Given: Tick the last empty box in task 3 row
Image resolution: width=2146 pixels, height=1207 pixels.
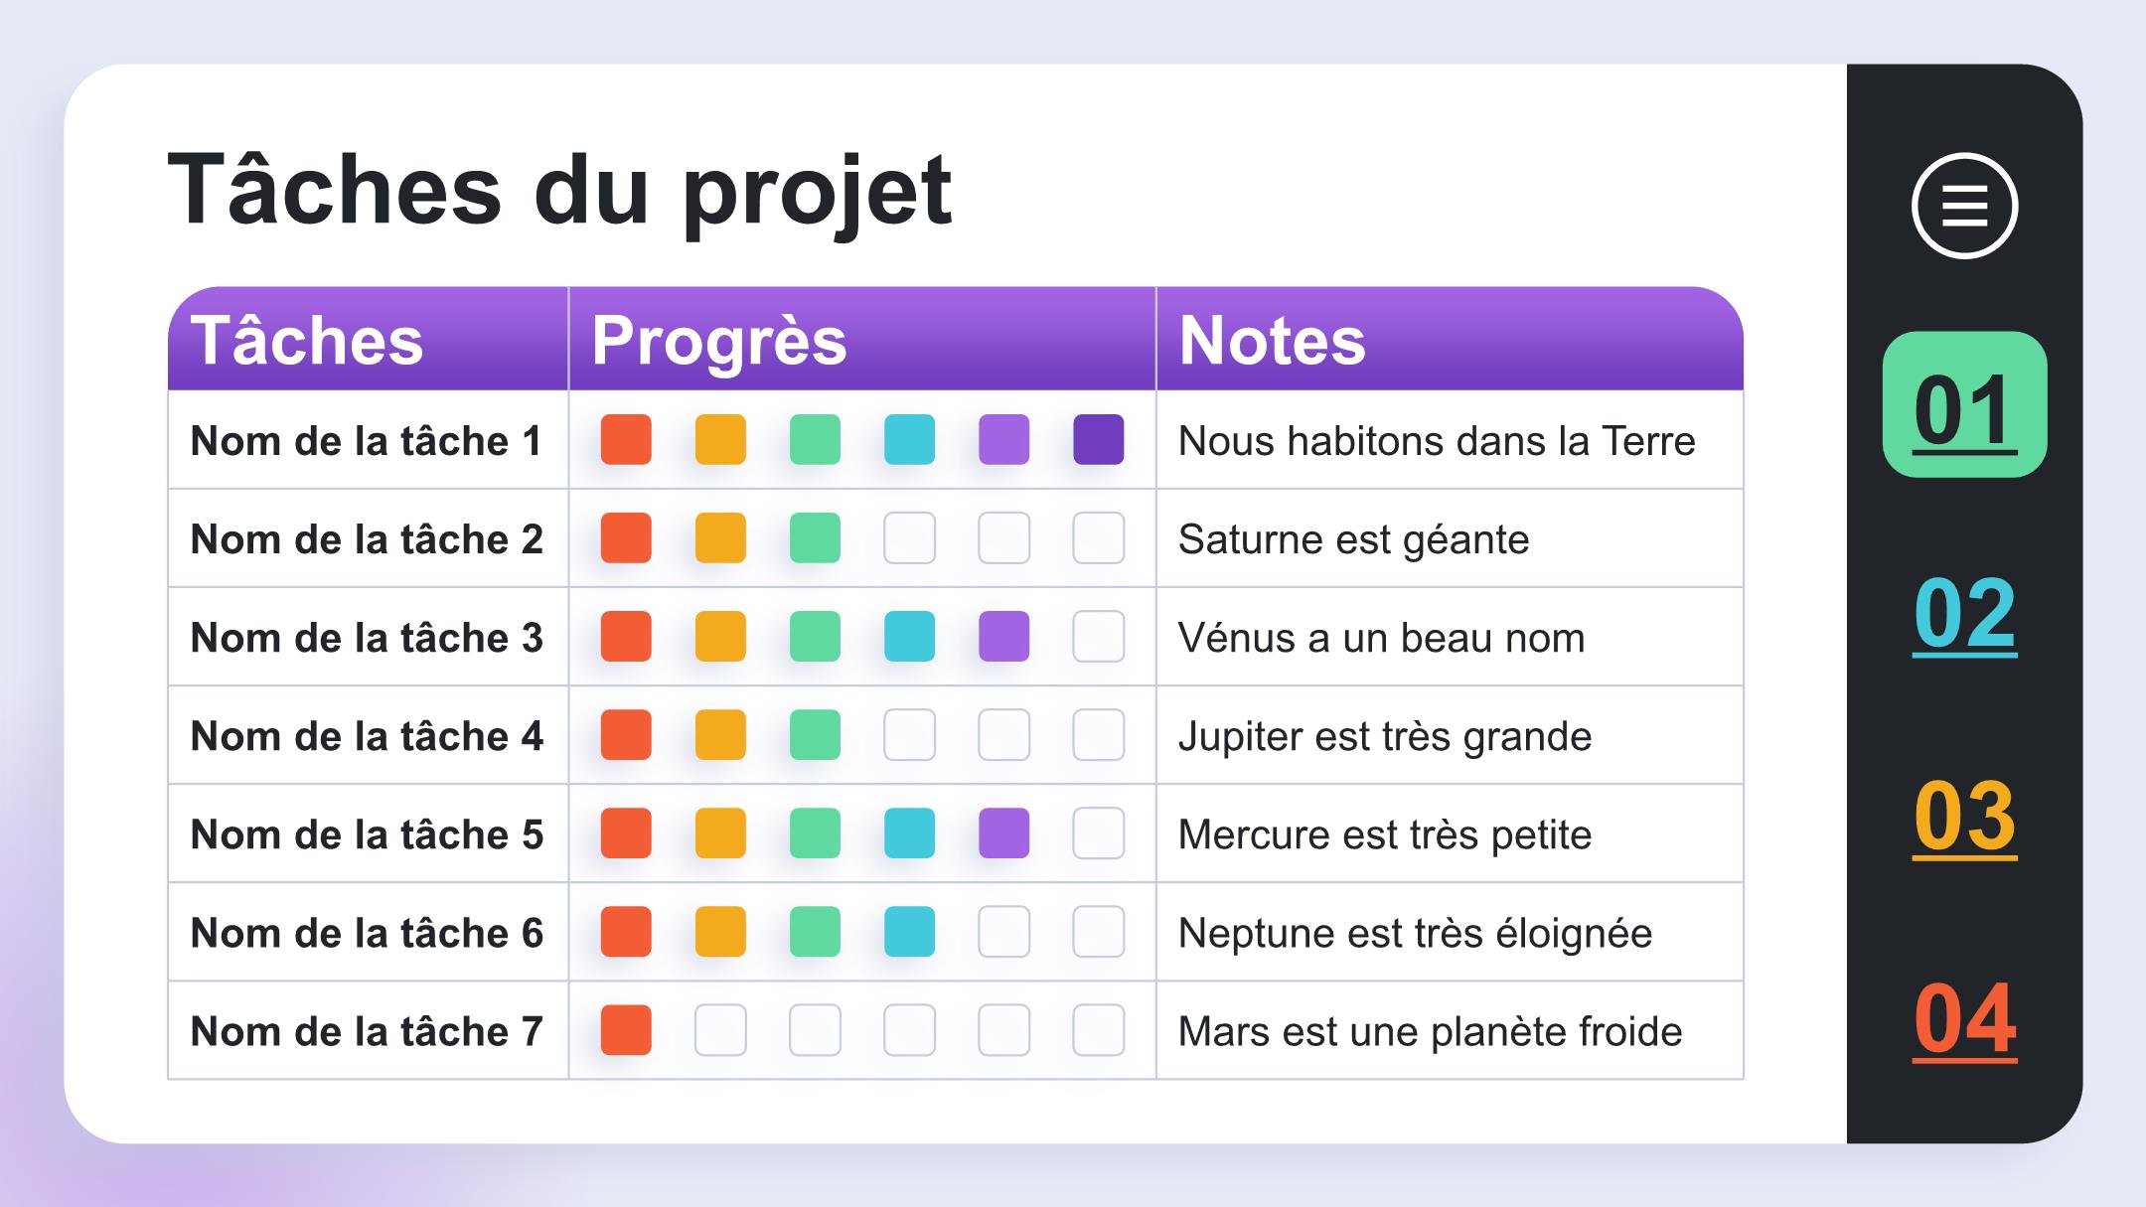Looking at the screenshot, I should pyautogui.click(x=1098, y=636).
